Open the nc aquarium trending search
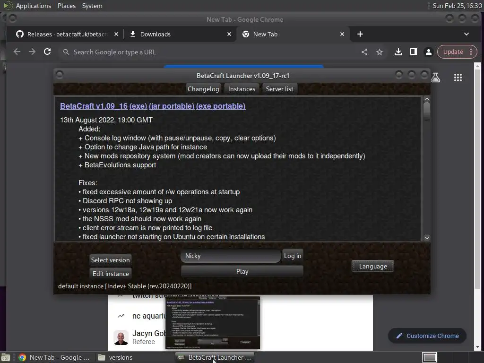The image size is (484, 363). coord(149,316)
